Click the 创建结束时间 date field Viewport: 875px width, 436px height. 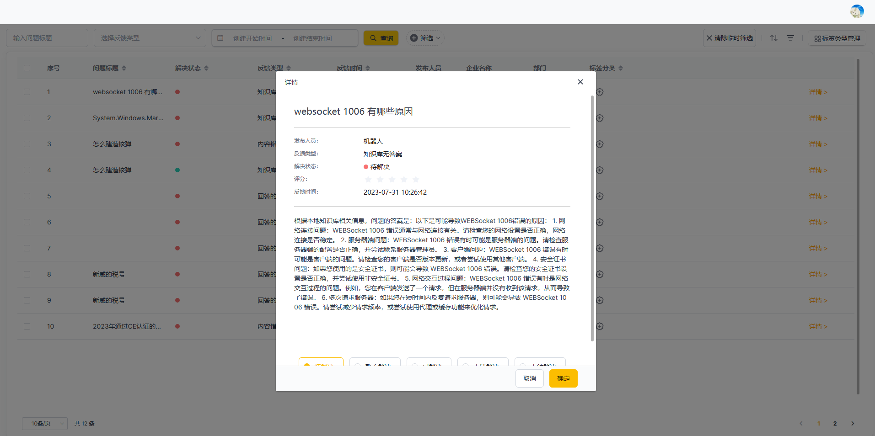coord(313,38)
